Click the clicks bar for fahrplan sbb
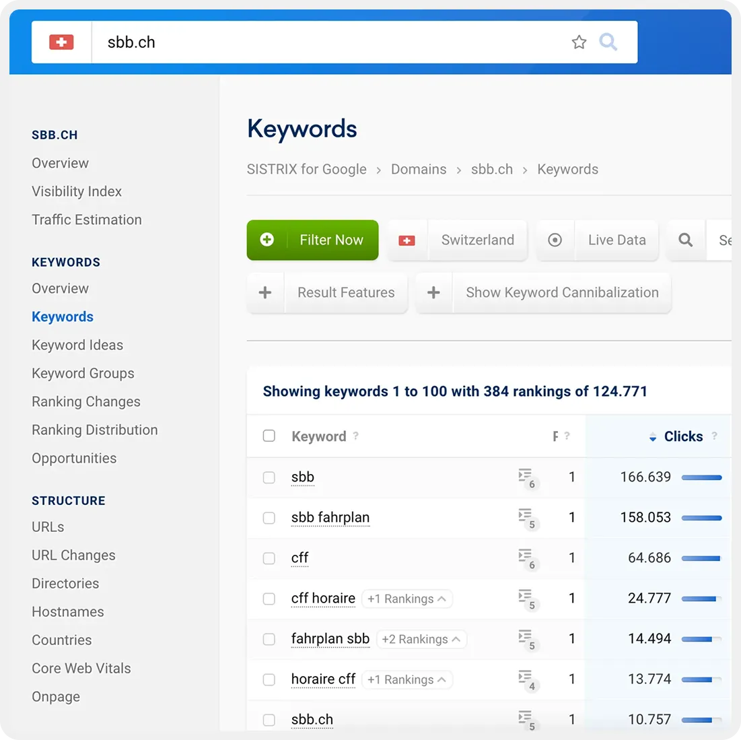This screenshot has width=741, height=740. 701,639
